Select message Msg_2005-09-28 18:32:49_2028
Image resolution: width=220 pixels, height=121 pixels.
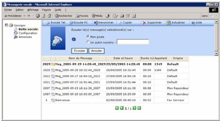tap(78, 70)
